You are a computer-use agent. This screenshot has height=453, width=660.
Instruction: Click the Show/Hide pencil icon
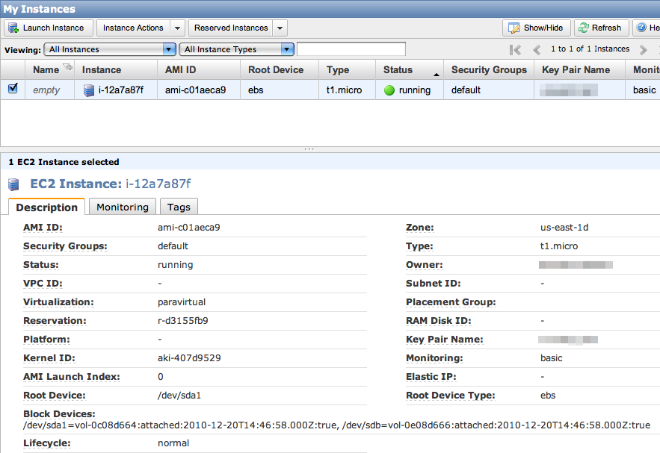pos(514,28)
